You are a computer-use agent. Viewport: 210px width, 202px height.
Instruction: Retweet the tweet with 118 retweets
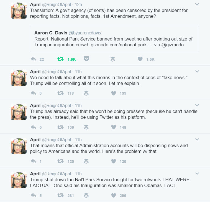(60, 93)
